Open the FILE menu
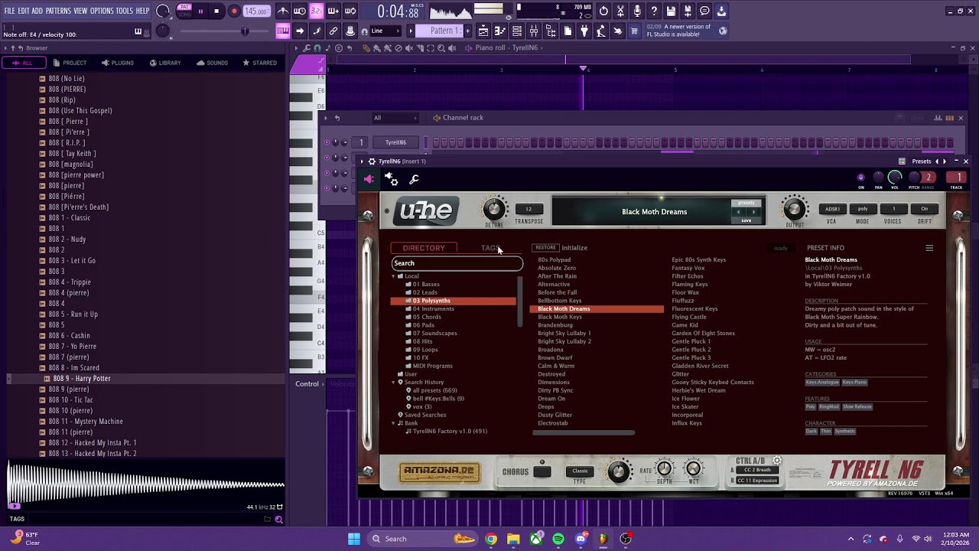 coord(9,11)
